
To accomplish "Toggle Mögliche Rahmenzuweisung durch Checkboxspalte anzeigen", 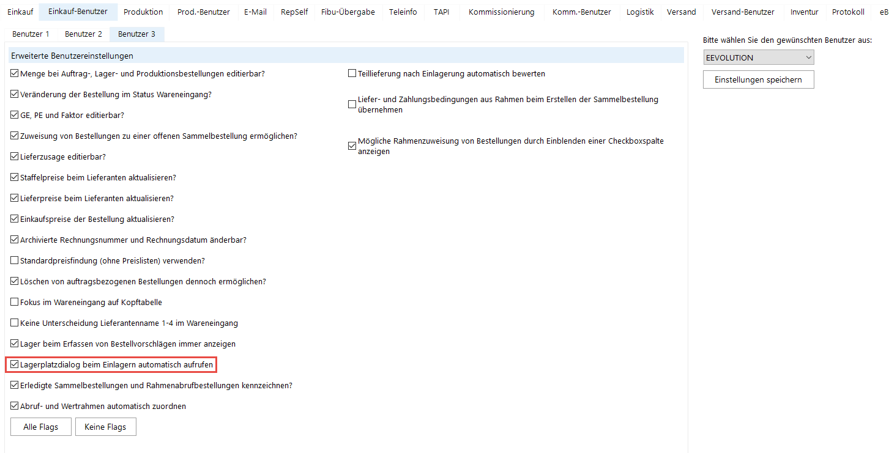I will [x=352, y=146].
